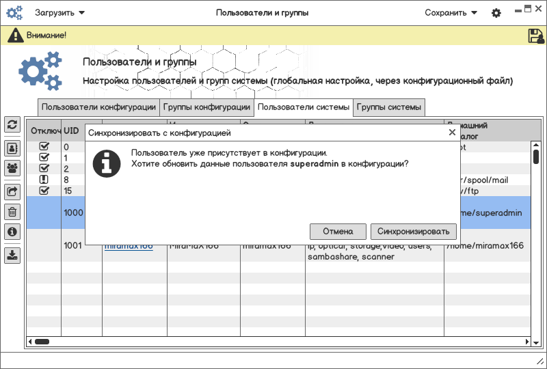The image size is (547, 369).
Task: Open settings via top-bar gear icon
Action: coord(496,13)
